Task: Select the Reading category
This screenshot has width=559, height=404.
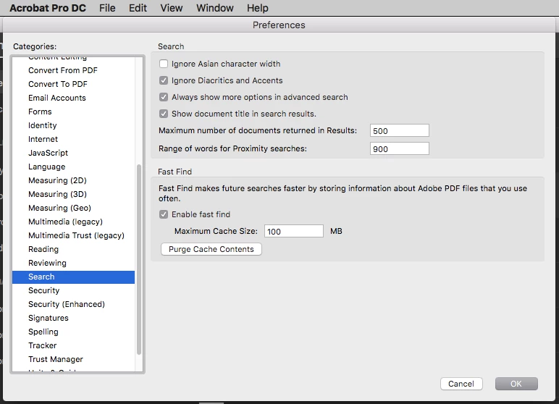Action: click(x=73, y=249)
